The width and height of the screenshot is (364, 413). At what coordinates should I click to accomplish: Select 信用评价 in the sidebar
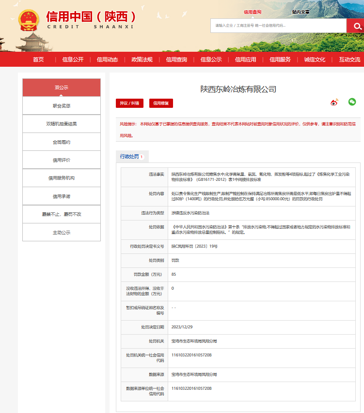coord(62,160)
